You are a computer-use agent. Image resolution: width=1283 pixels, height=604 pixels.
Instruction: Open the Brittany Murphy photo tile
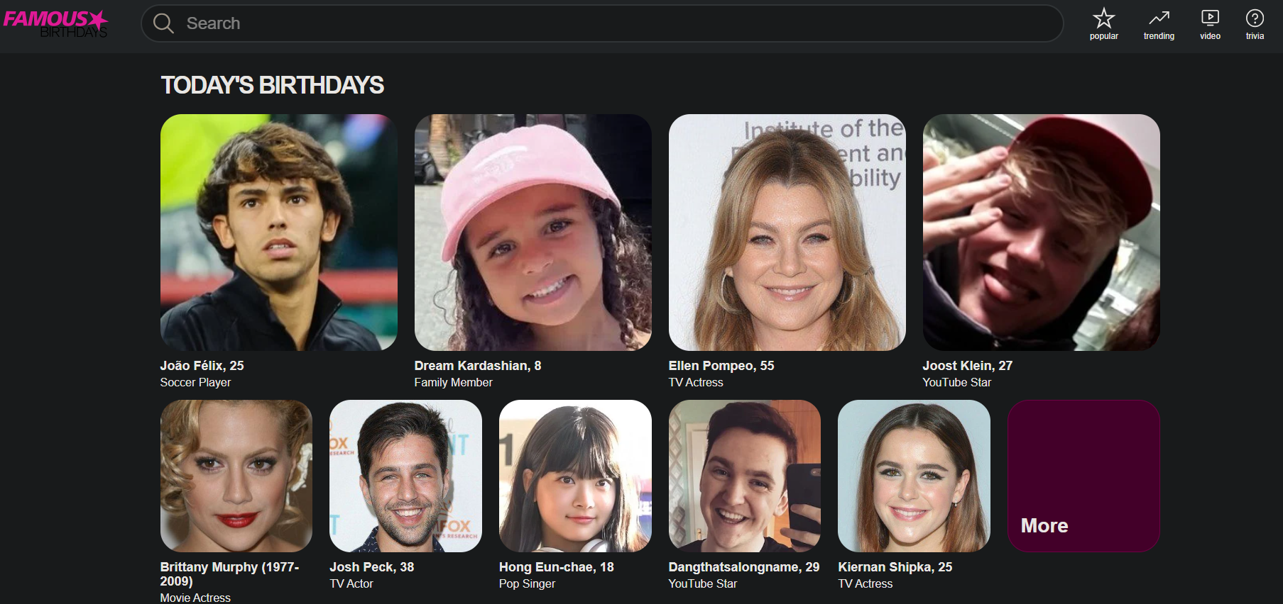coord(236,476)
